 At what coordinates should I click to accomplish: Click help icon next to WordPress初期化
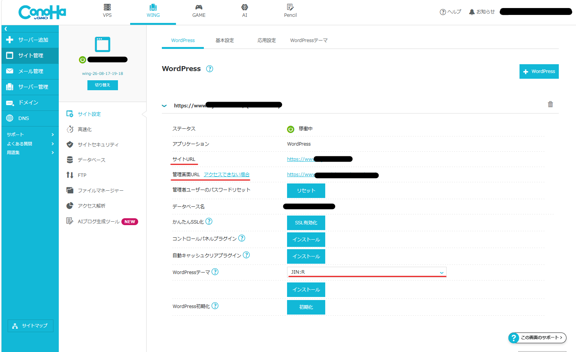click(x=215, y=306)
